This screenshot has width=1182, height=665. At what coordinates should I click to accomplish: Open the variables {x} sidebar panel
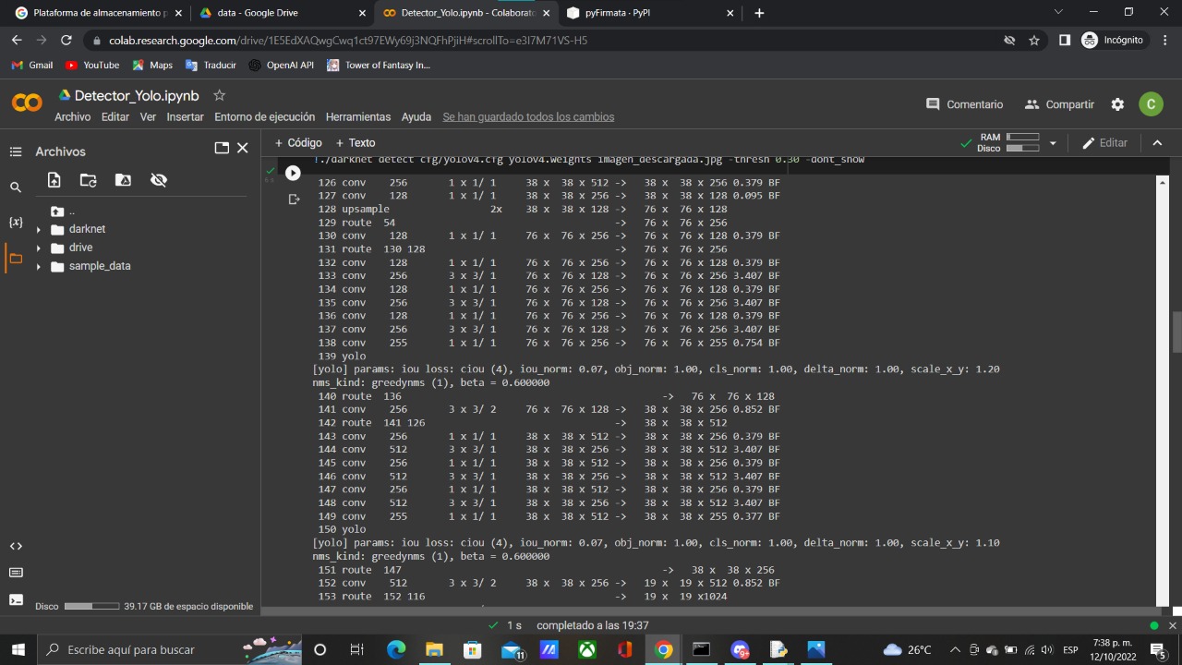pyautogui.click(x=15, y=223)
